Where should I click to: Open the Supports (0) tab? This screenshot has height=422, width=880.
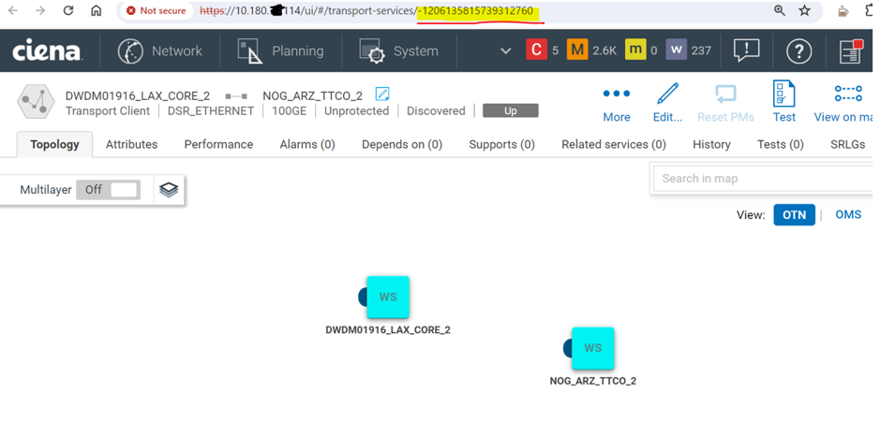501,145
